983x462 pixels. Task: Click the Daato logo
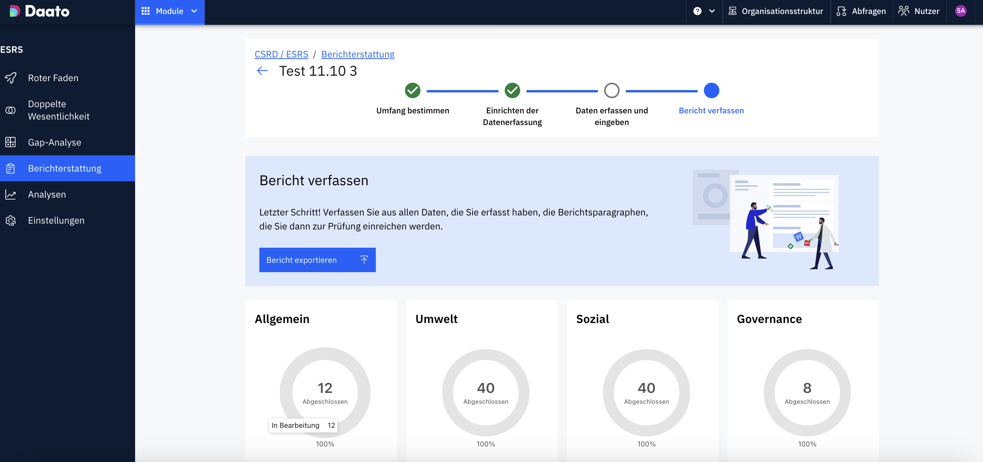(40, 11)
